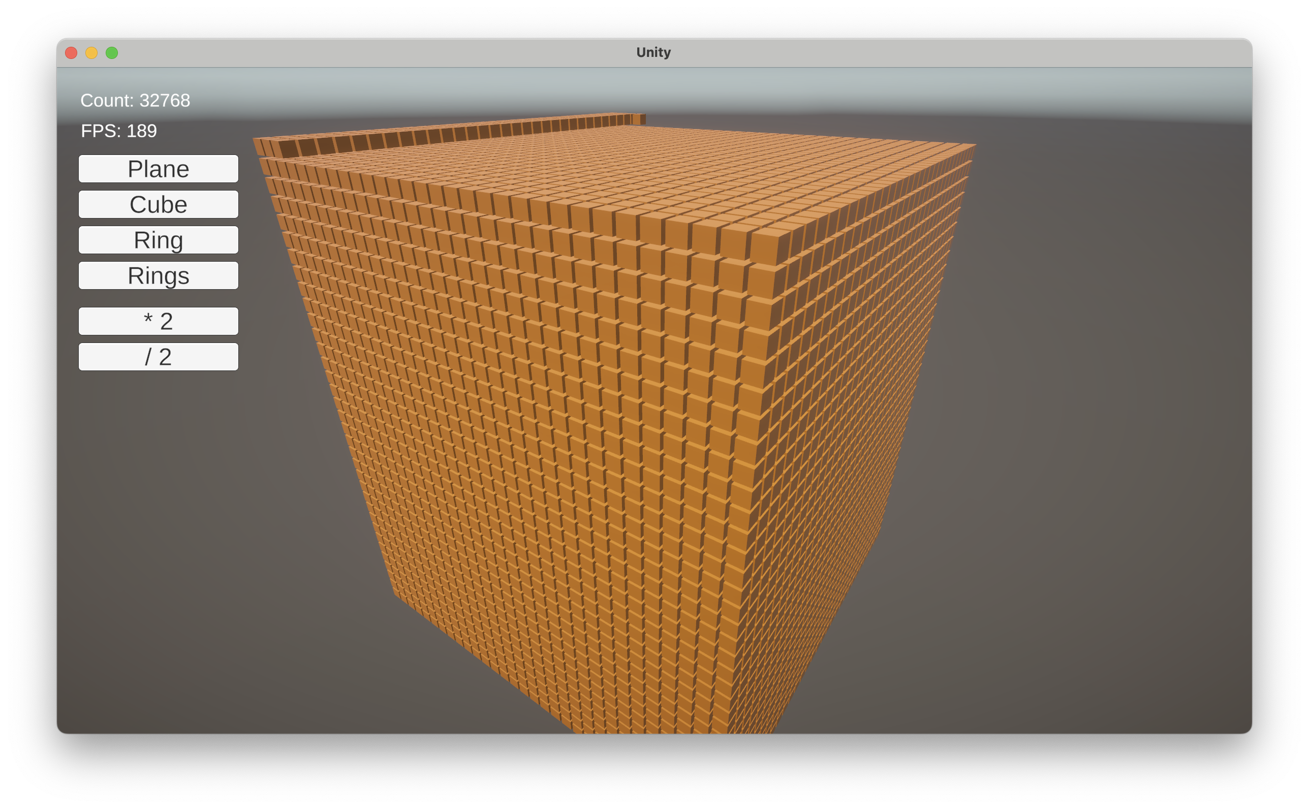Choose the Rings layout button
Image resolution: width=1309 pixels, height=809 pixels.
coord(159,275)
